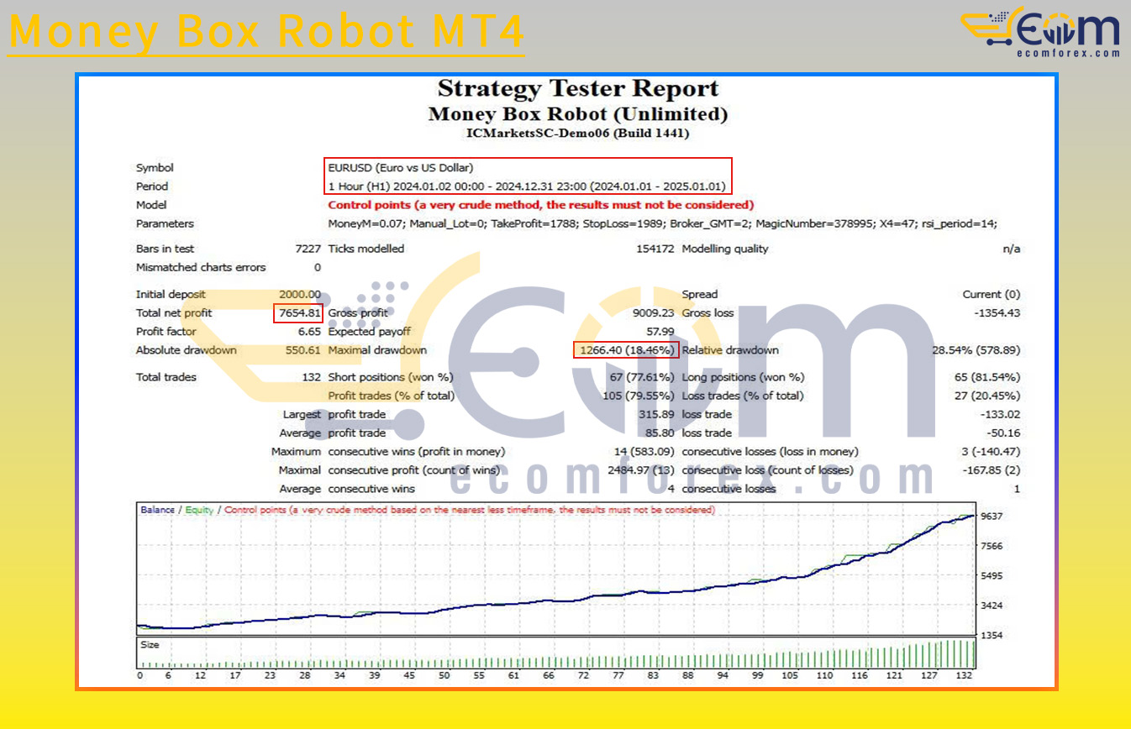
Task: Click the Control points note inside the chart
Action: tap(470, 510)
